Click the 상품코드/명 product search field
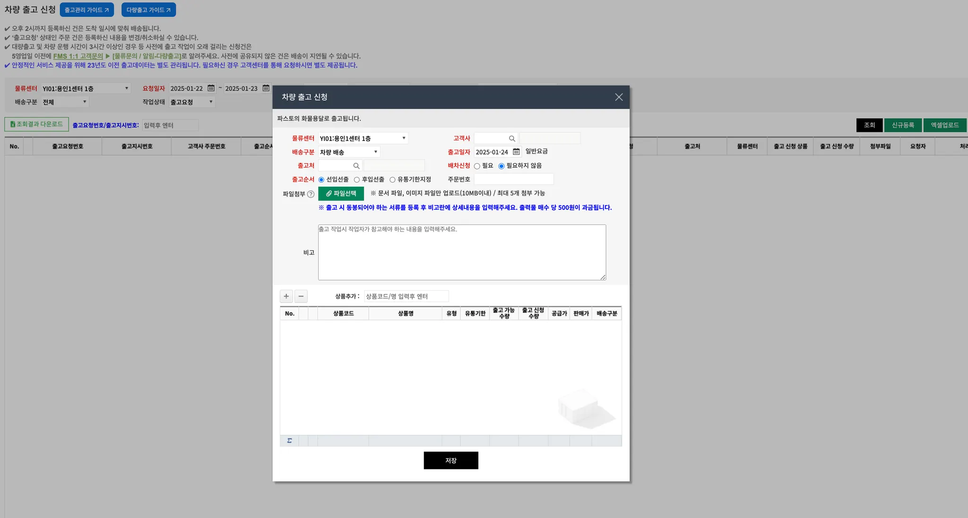 coord(406,296)
